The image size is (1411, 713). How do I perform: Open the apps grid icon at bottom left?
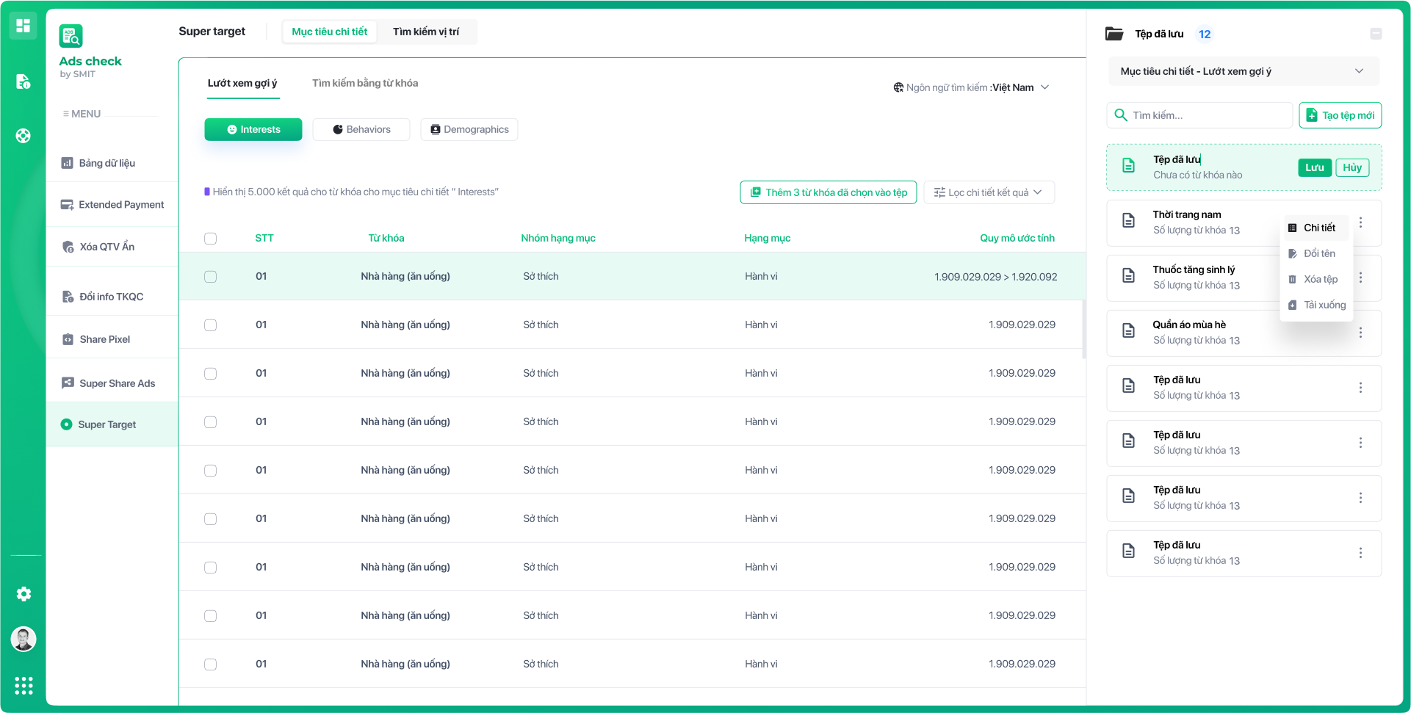tap(23, 685)
